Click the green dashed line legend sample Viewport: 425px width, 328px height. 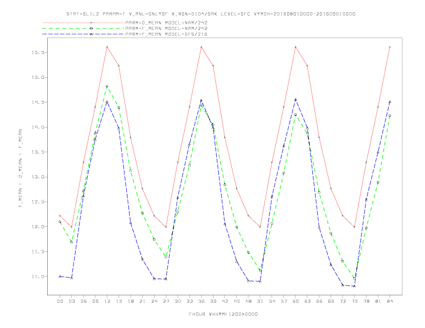83,28
